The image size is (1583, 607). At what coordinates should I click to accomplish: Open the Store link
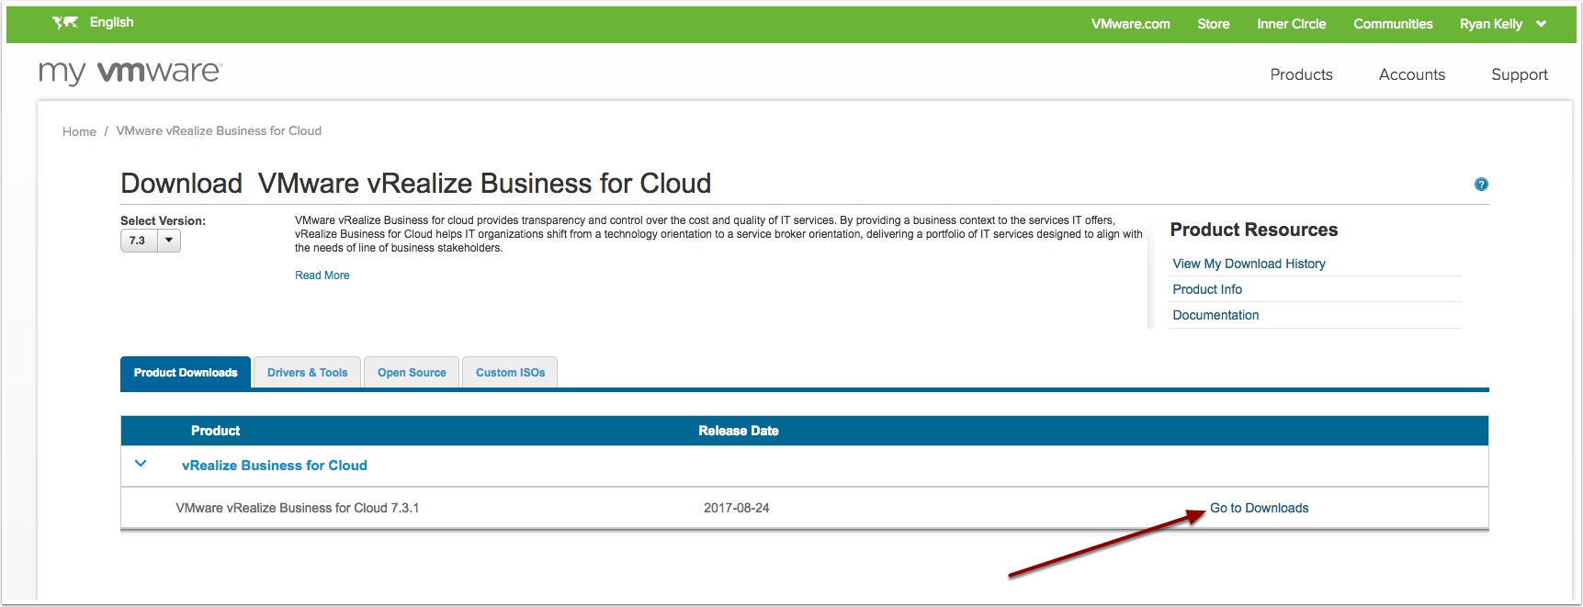pos(1214,24)
